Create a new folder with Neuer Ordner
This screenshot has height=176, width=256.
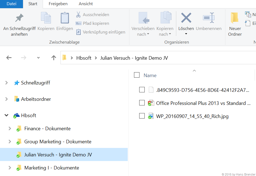235,24
